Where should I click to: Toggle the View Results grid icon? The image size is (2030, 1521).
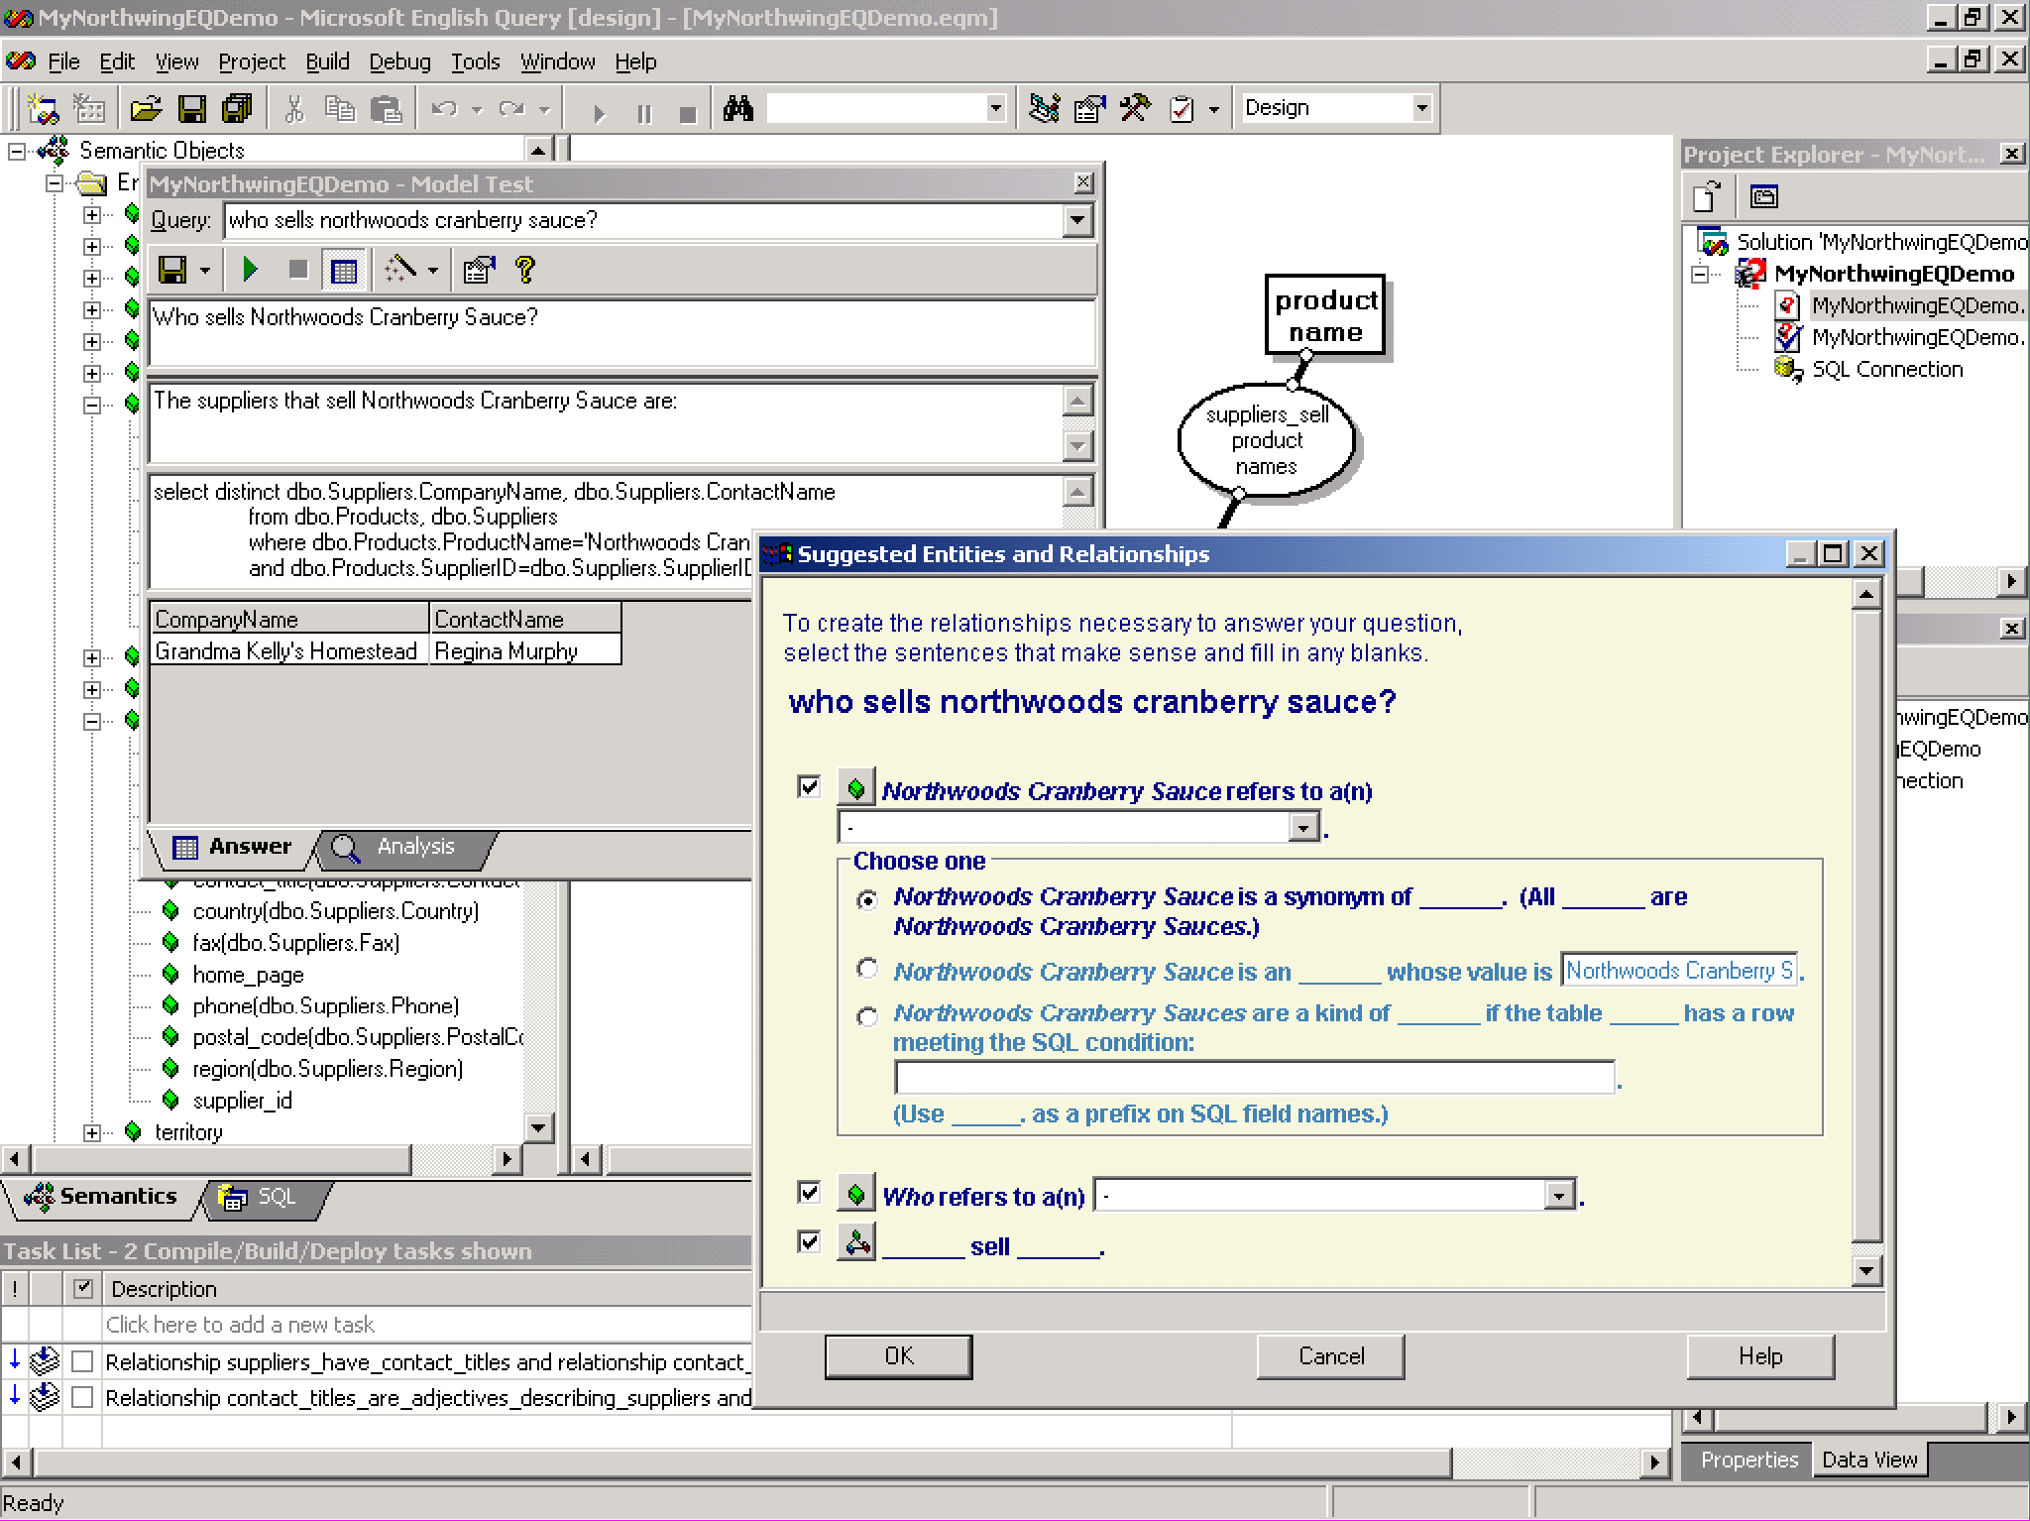(x=343, y=270)
